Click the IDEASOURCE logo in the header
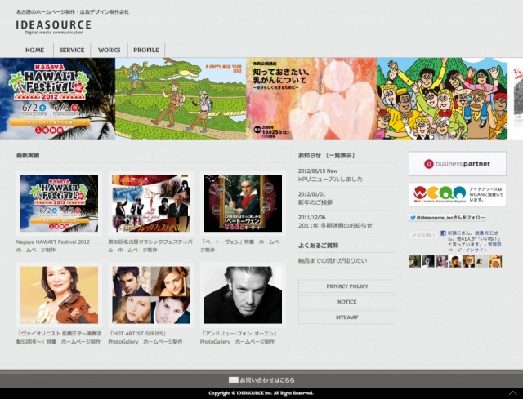The image size is (523, 399). (53, 26)
